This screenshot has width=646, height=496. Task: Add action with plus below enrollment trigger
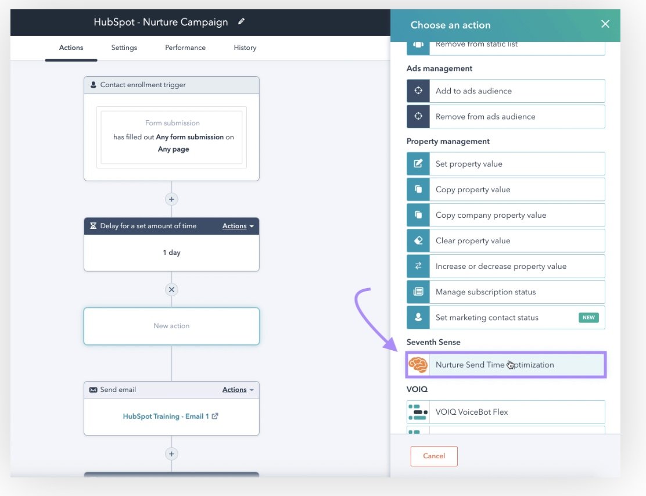(x=171, y=199)
